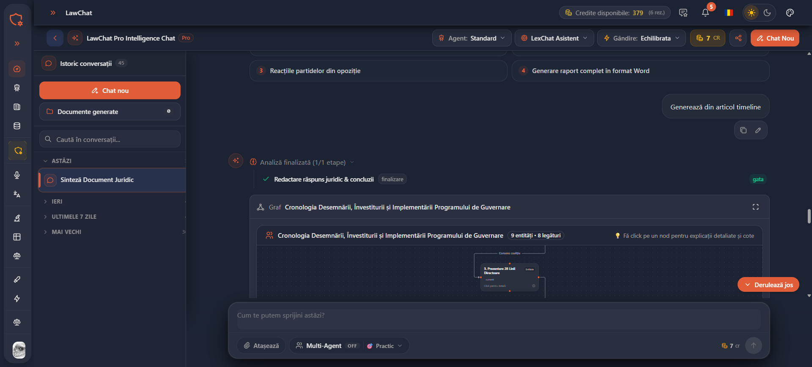Switch to dark theme moon toggle
Viewport: 812px width, 367px height.
(x=767, y=13)
